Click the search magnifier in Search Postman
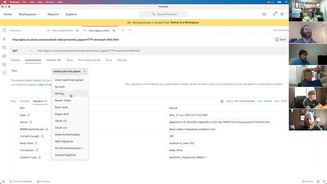This screenshot has width=327, height=184. pos(153,14)
